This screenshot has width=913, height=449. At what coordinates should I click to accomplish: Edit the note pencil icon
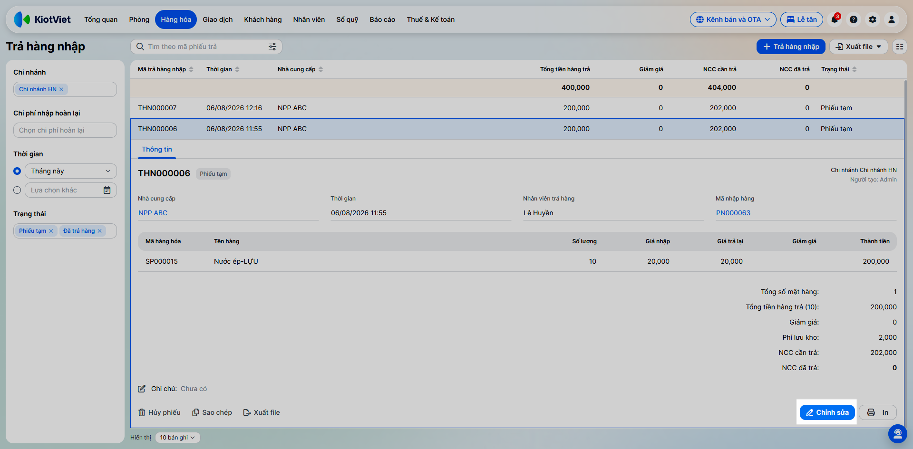pos(142,389)
